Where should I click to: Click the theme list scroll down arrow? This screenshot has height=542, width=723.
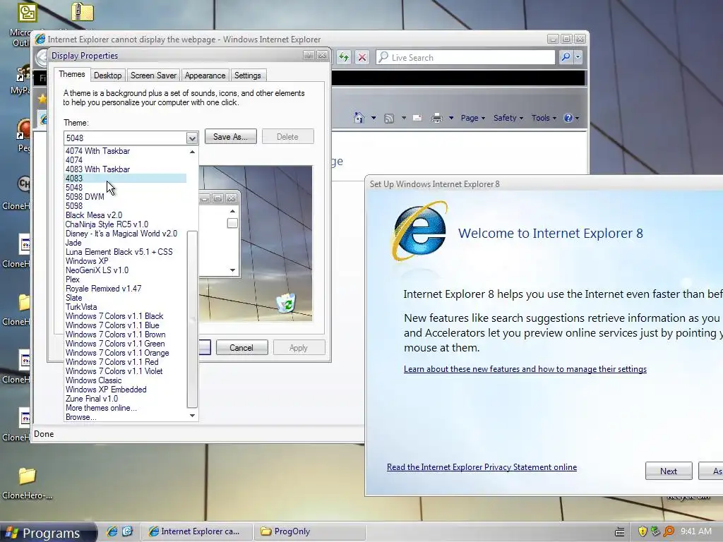[x=192, y=416]
